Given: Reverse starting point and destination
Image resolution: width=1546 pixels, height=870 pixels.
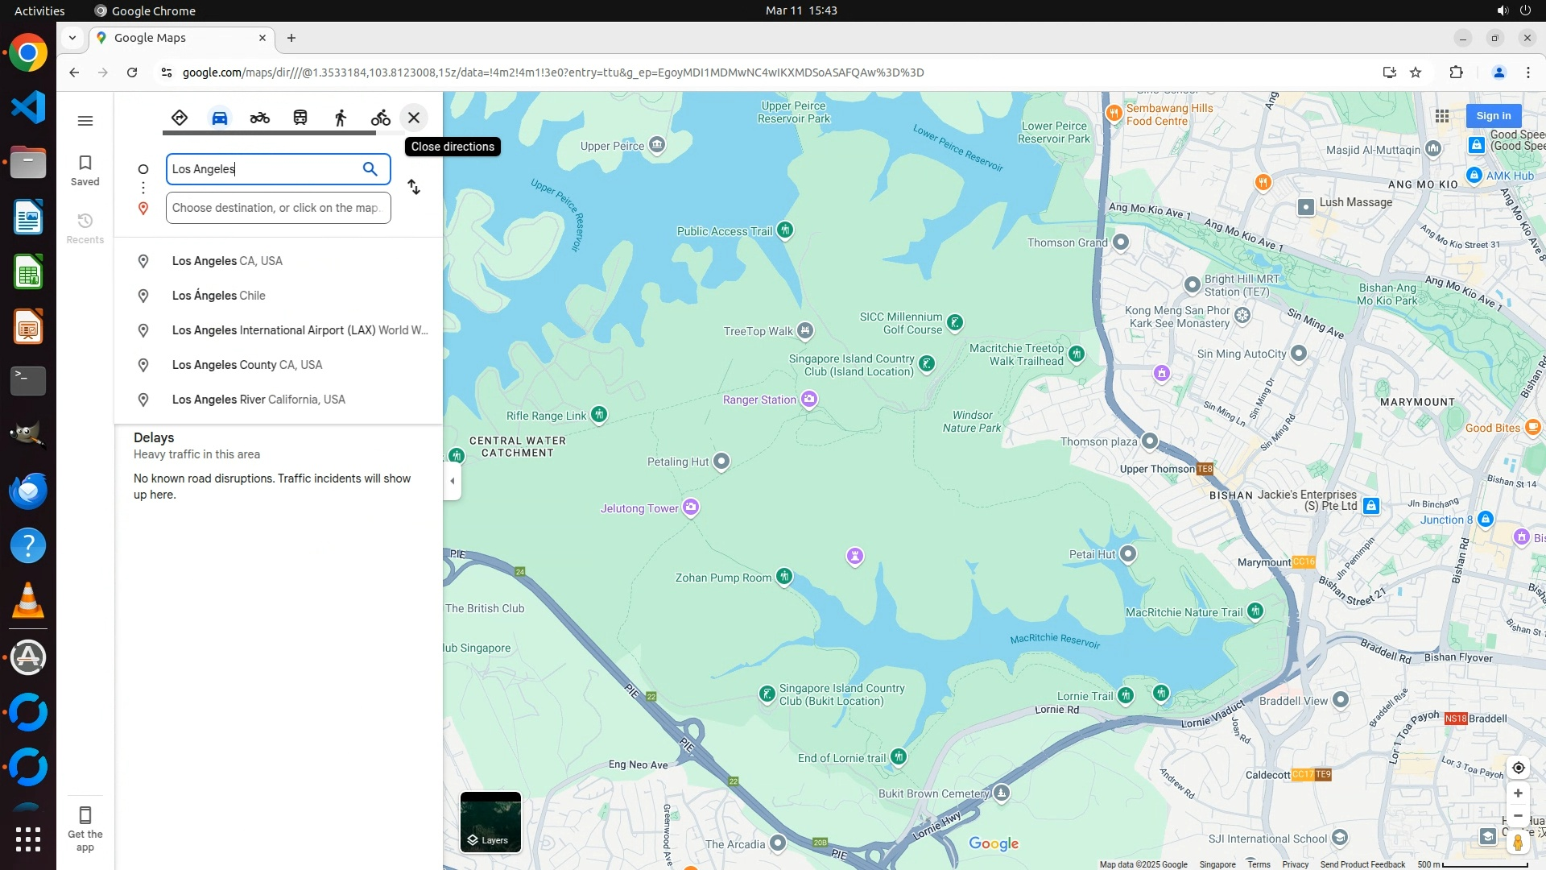Looking at the screenshot, I should (414, 187).
